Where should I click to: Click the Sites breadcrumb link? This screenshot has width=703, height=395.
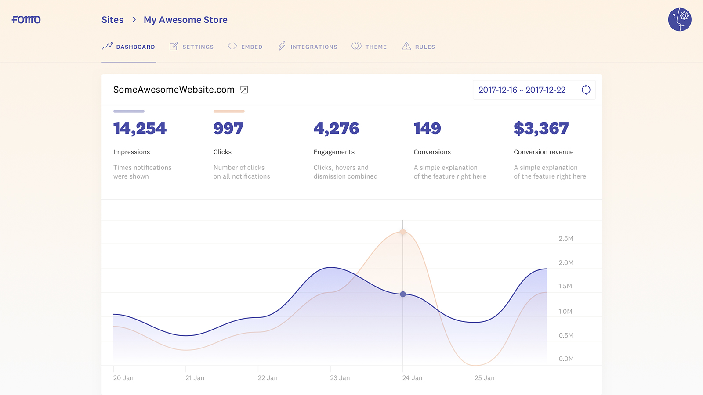(112, 19)
